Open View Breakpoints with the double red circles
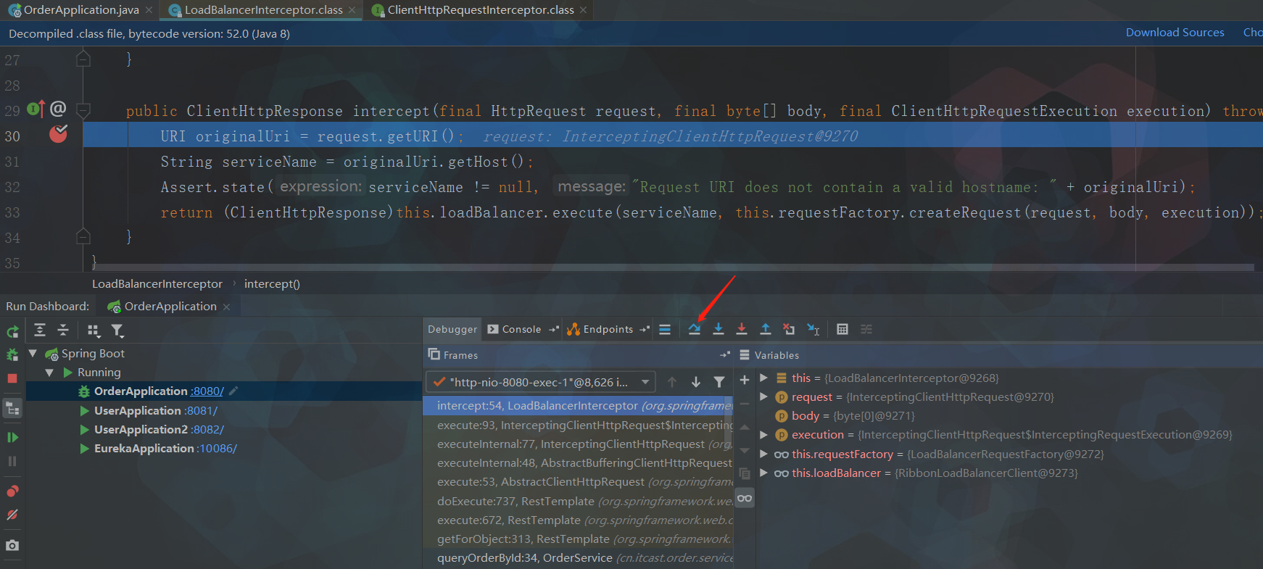Screen dimensions: 1263x569 pyautogui.click(x=12, y=491)
